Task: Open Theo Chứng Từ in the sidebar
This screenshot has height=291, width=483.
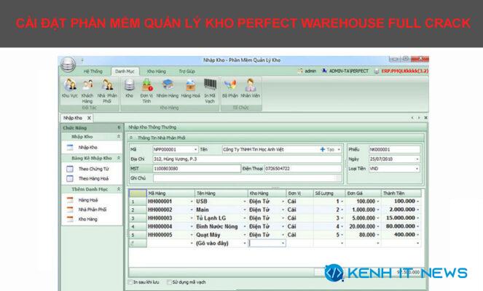Action: [94, 169]
